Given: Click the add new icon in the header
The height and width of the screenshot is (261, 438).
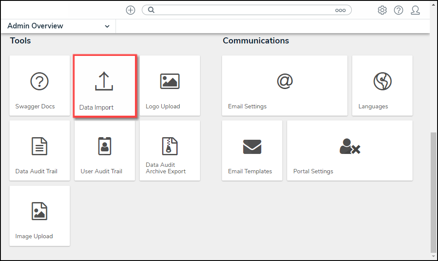Looking at the screenshot, I should pos(131,10).
